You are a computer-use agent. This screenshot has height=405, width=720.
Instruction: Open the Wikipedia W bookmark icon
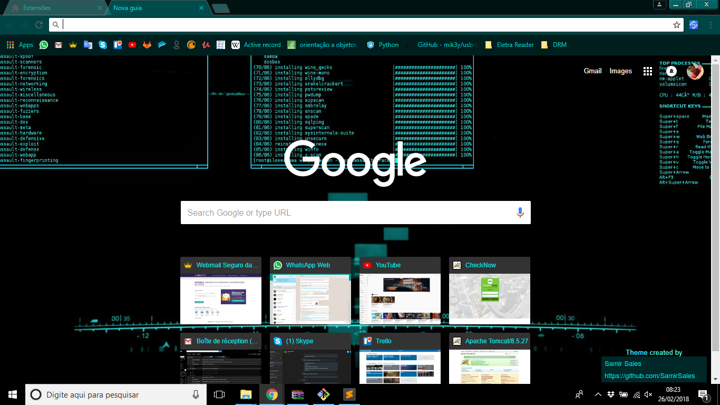point(236,45)
